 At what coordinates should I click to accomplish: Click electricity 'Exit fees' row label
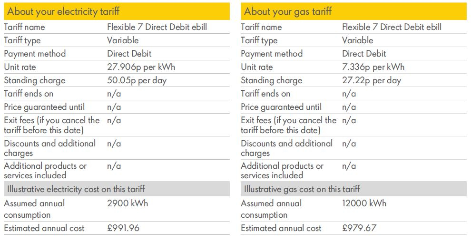click(52, 125)
